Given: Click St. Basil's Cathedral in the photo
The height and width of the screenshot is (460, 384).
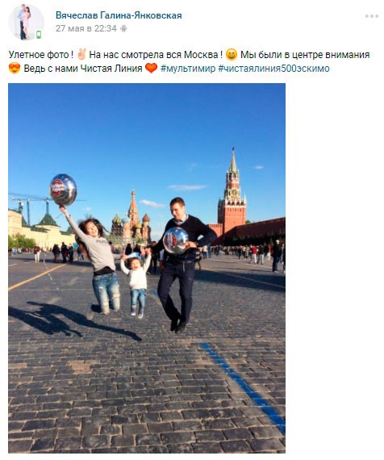Looking at the screenshot, I should [131, 219].
